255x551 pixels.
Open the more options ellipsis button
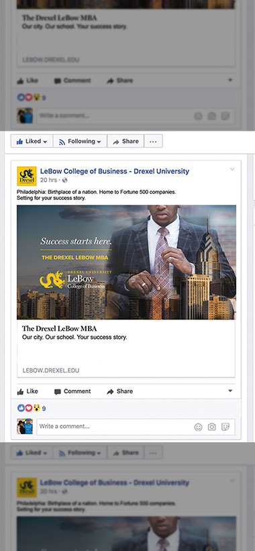[153, 141]
